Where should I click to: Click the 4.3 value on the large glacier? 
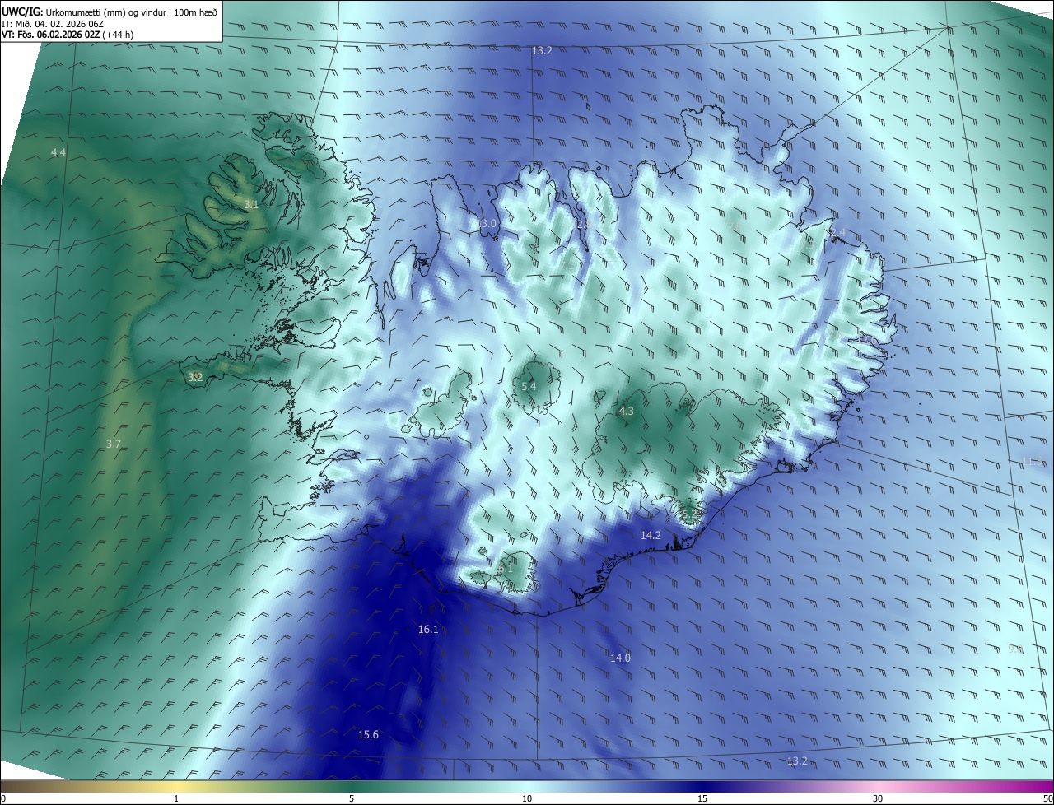tap(626, 411)
